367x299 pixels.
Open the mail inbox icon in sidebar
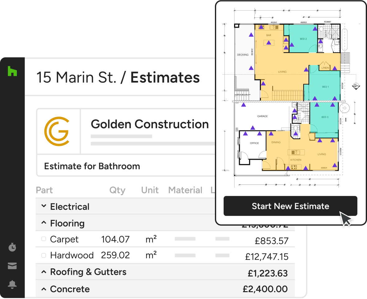12,266
